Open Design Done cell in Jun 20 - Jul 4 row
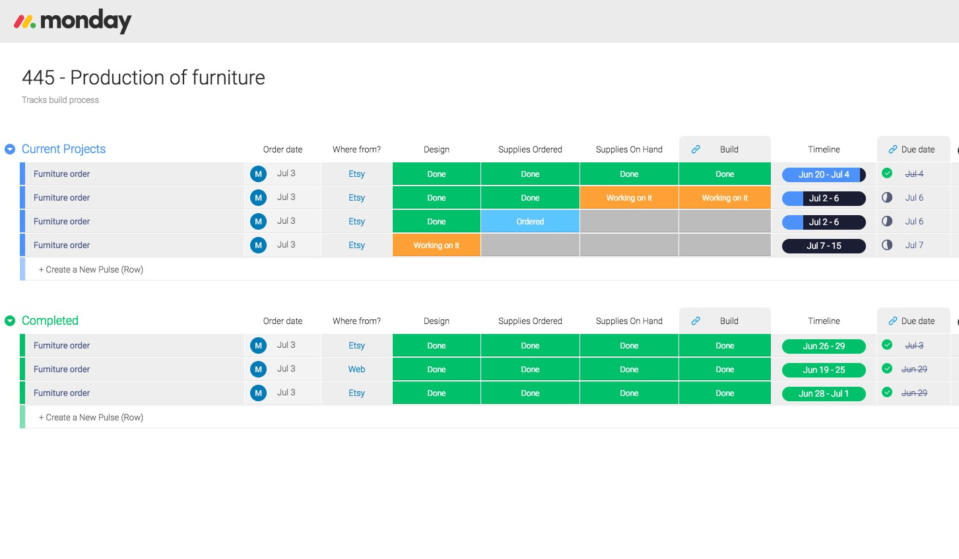 [x=436, y=174]
